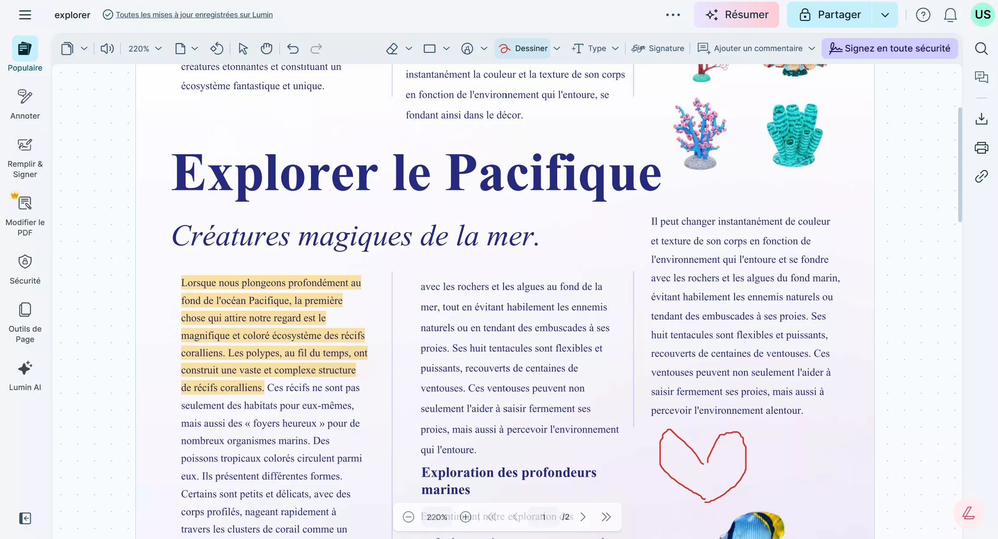Click the red heart drawing annotation
998x539 pixels.
click(x=703, y=465)
